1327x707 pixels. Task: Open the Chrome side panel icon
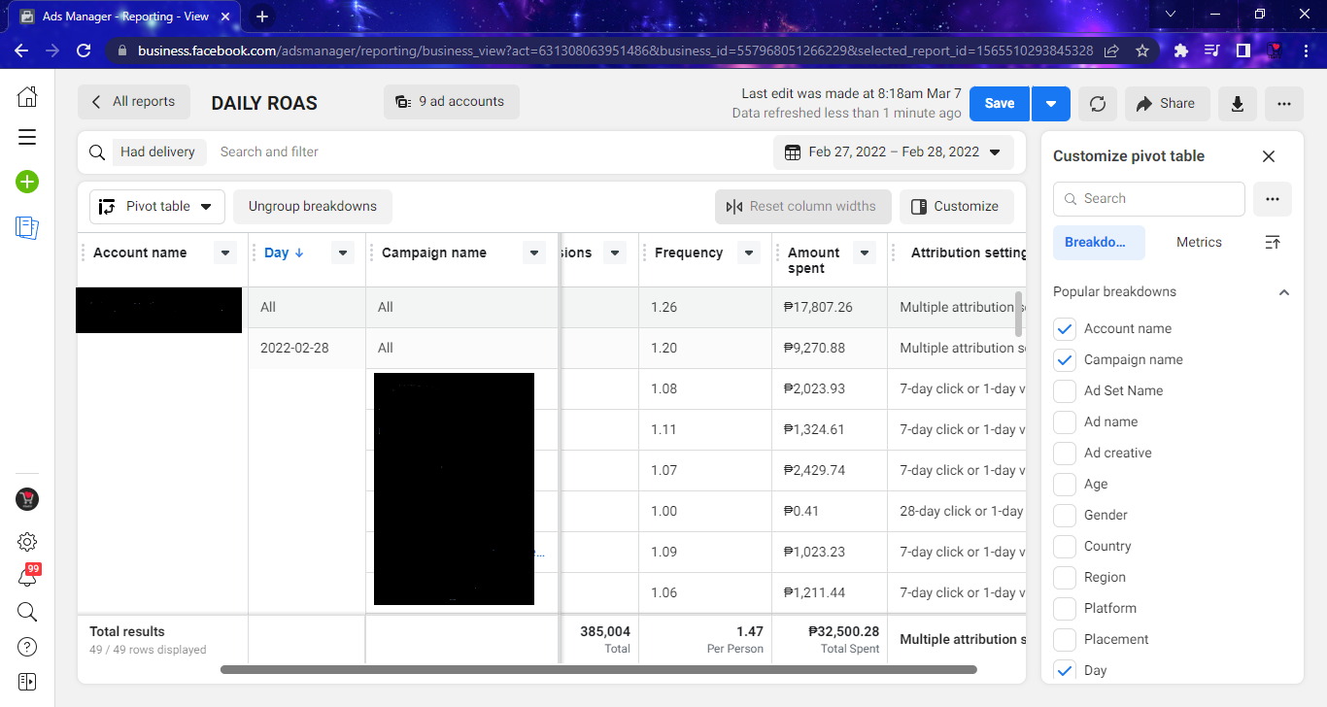[x=1242, y=50]
